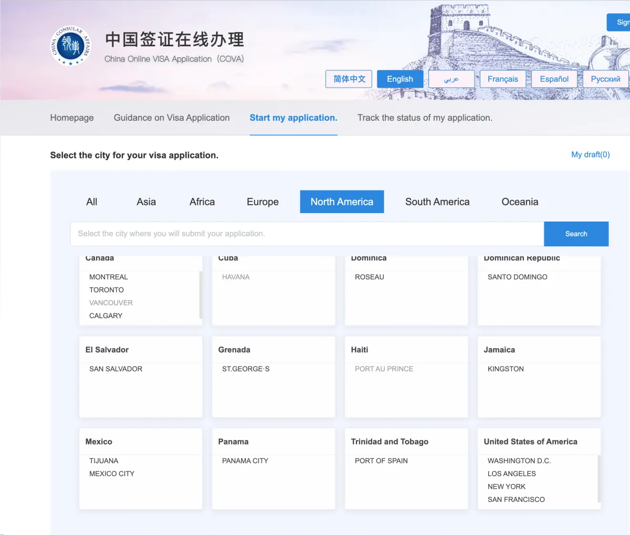Open My draft link
The height and width of the screenshot is (535, 630).
point(590,154)
